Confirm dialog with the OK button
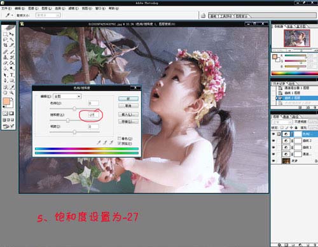 [x=128, y=99]
